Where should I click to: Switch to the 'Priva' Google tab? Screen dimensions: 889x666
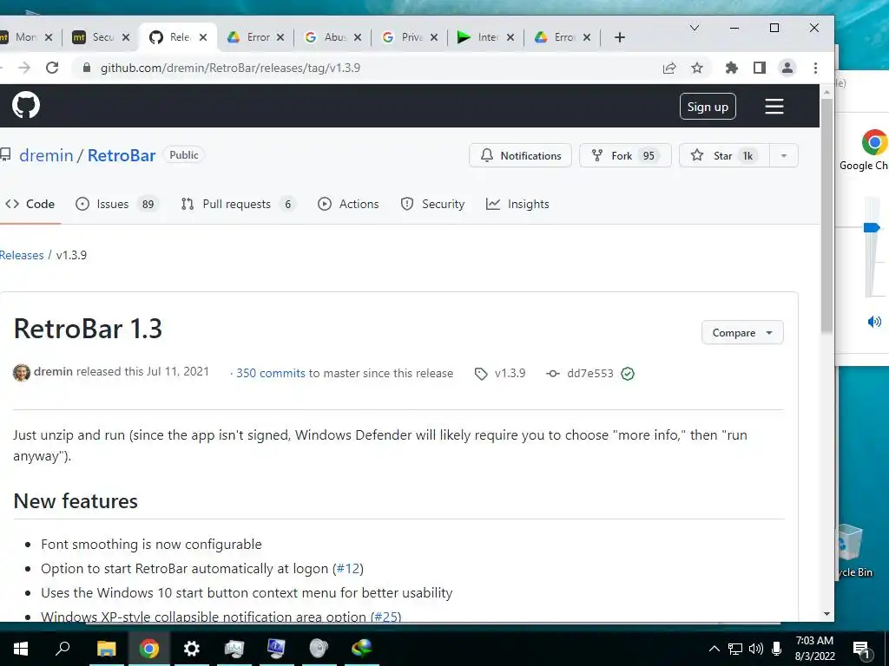coord(412,37)
